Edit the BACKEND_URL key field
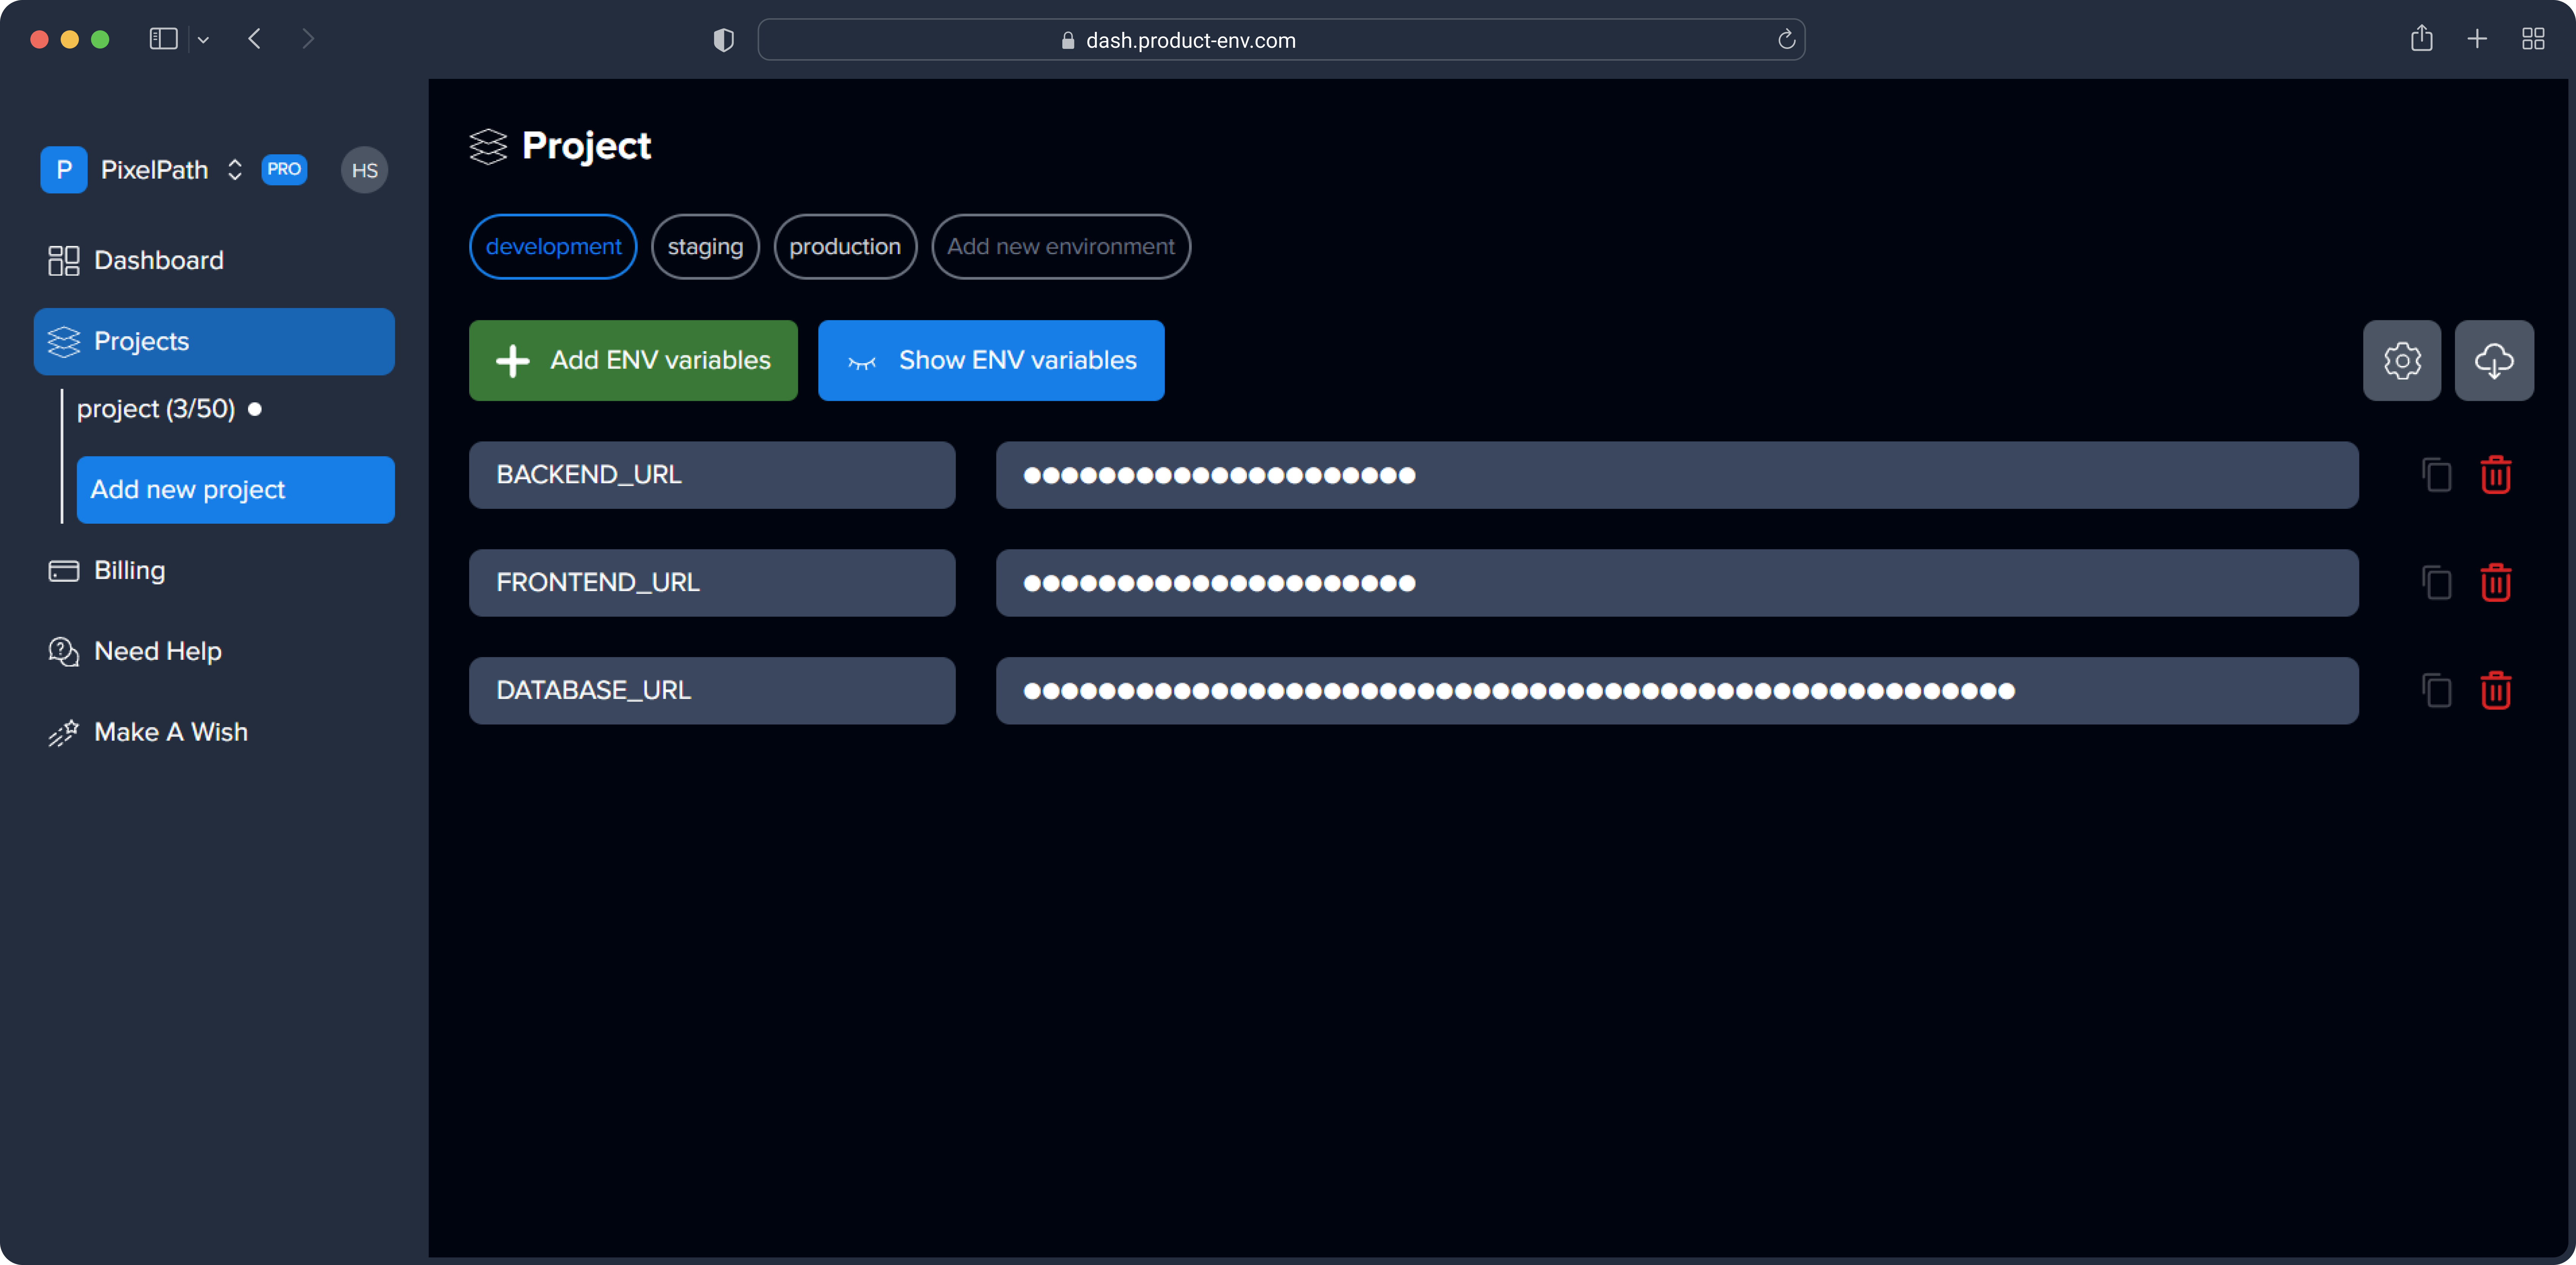Screen dimensions: 2576x1265 click(x=712, y=475)
